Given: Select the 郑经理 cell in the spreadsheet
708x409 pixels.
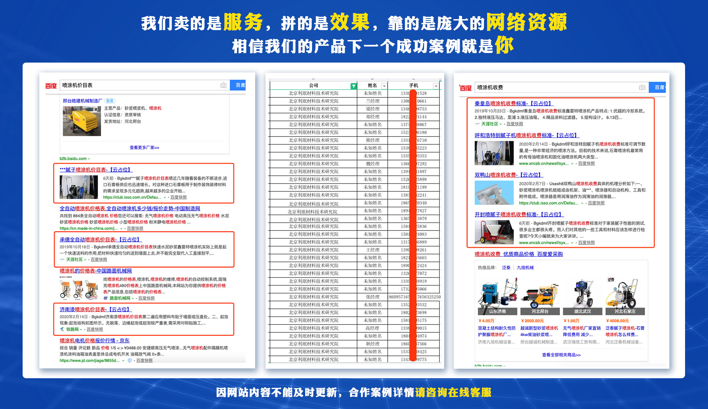Looking at the screenshot, I should 372,117.
